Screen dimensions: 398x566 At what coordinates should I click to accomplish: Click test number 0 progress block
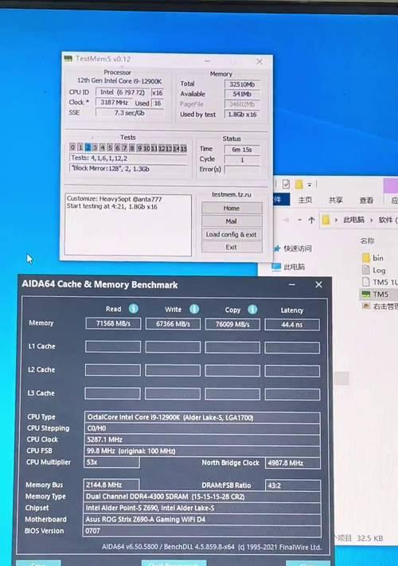coord(72,147)
